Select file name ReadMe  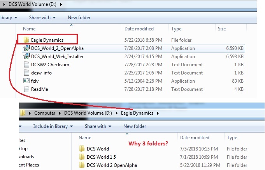[x=39, y=89]
